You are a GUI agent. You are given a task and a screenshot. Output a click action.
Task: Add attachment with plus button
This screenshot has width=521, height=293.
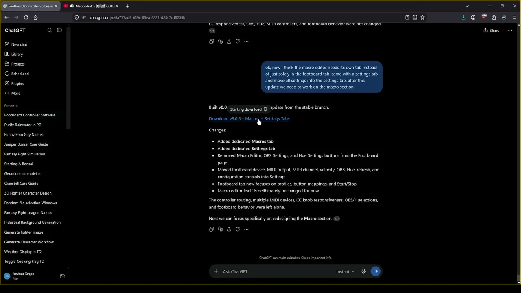(x=216, y=271)
